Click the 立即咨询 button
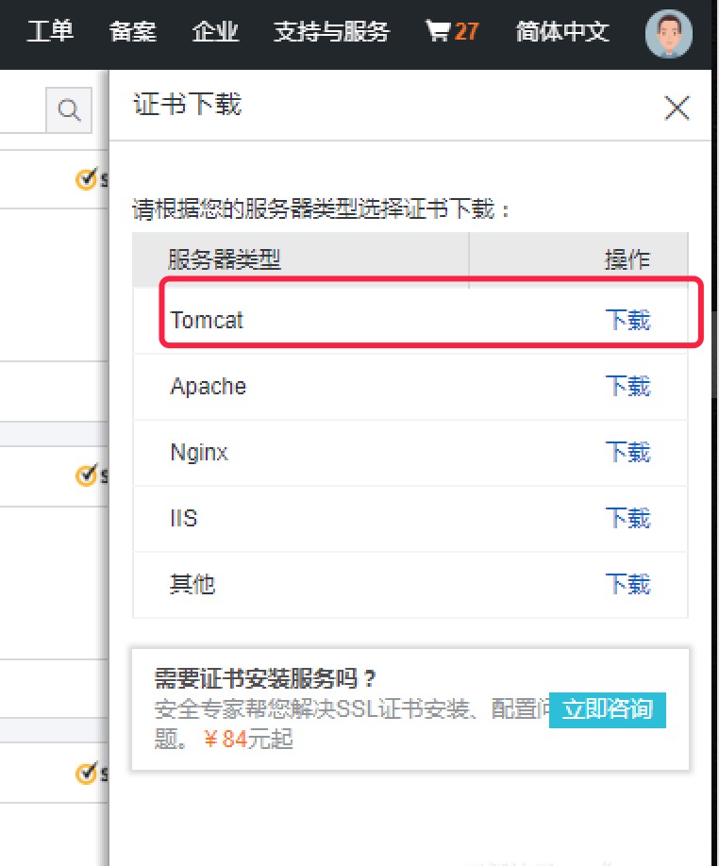This screenshot has width=719, height=866. (608, 709)
